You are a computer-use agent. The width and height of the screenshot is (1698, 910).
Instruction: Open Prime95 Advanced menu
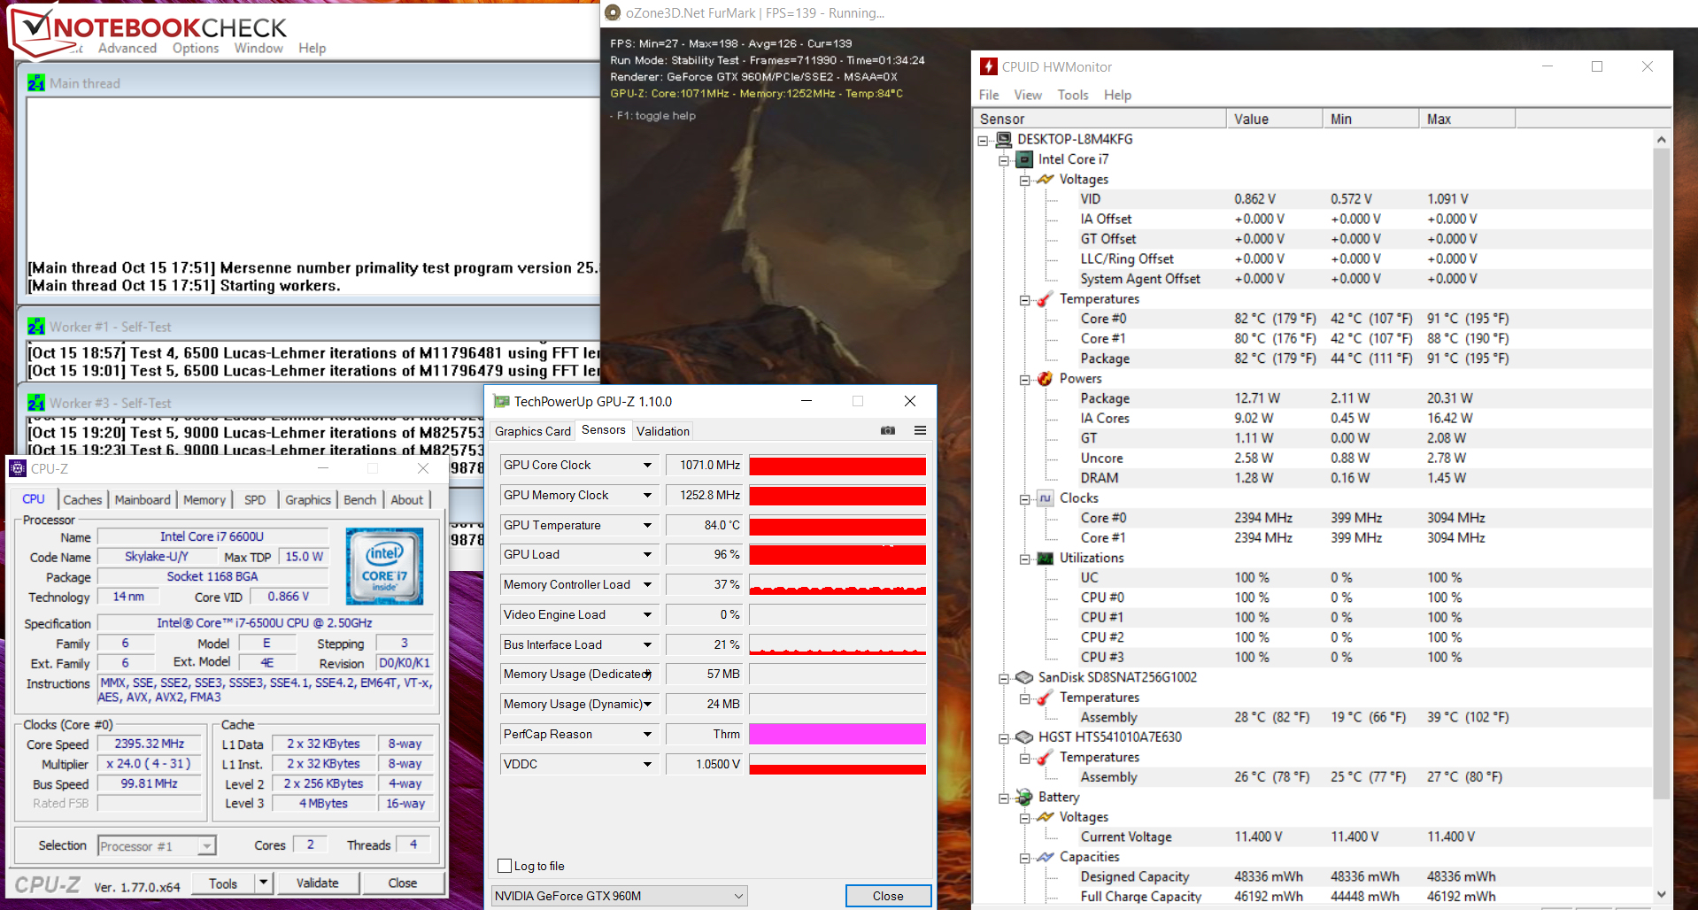click(127, 48)
